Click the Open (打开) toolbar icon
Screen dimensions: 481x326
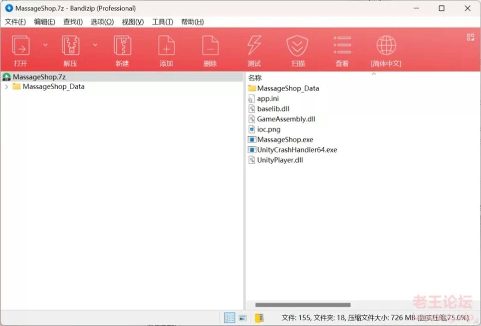pos(21,45)
